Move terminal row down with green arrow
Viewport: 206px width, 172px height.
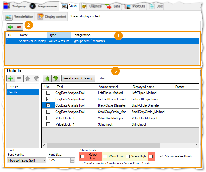pyautogui.click(x=56, y=78)
